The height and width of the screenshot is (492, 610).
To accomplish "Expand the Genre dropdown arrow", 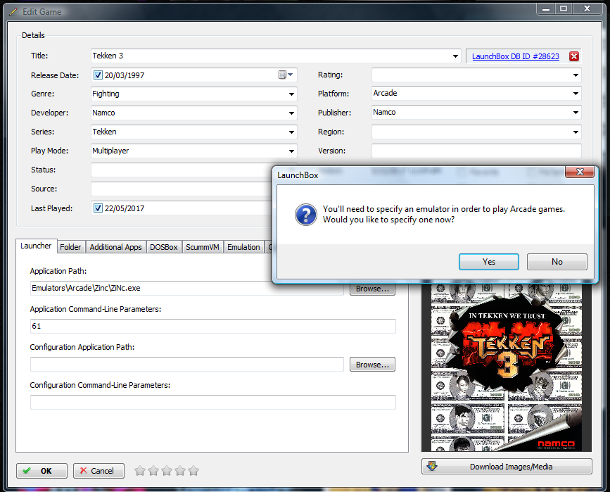I will pos(291,94).
